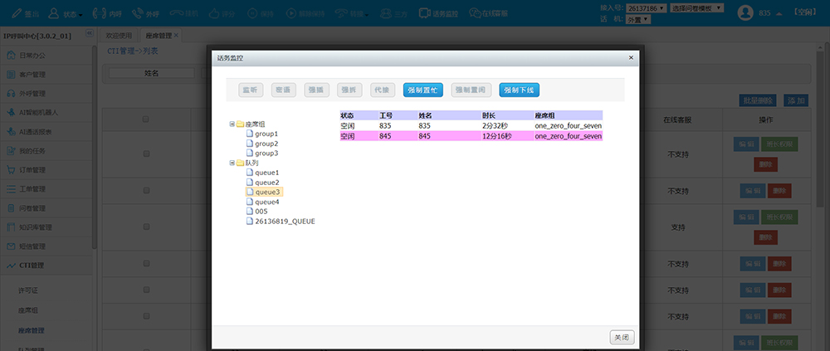
Task: Click the 姓名 search field in background page
Action: pos(152,74)
